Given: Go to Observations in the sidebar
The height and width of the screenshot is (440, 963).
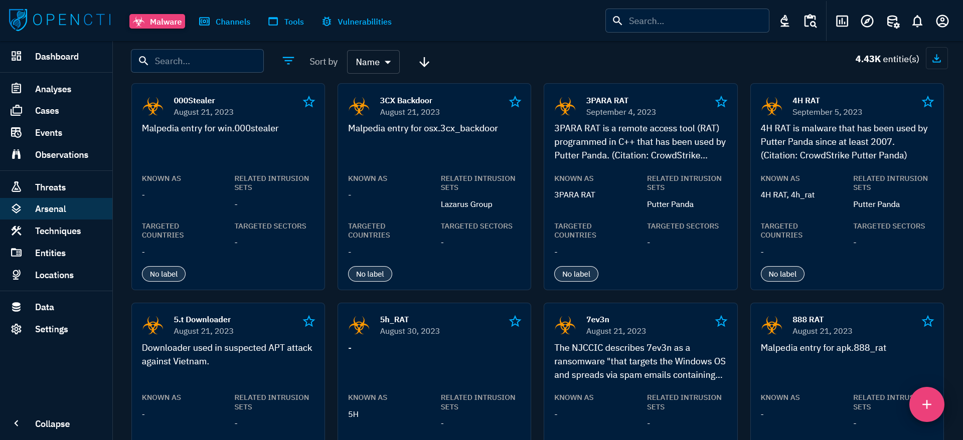Looking at the screenshot, I should (x=61, y=155).
